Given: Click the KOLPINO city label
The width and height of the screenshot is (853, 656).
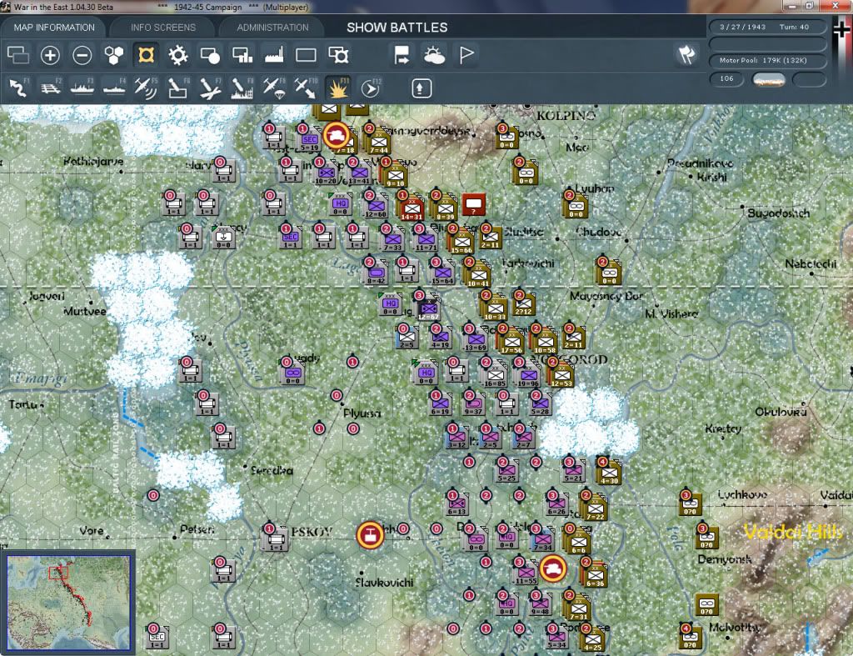Looking at the screenshot, I should click(x=566, y=115).
